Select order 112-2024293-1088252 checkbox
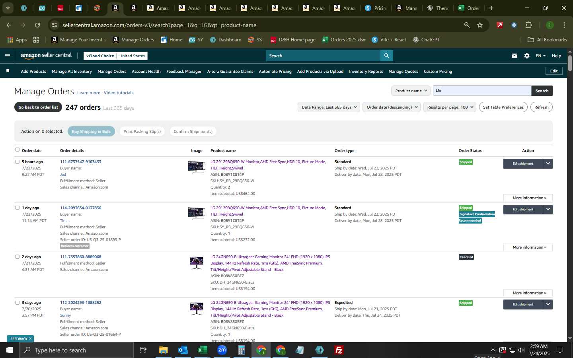The width and height of the screenshot is (573, 358). (17, 302)
